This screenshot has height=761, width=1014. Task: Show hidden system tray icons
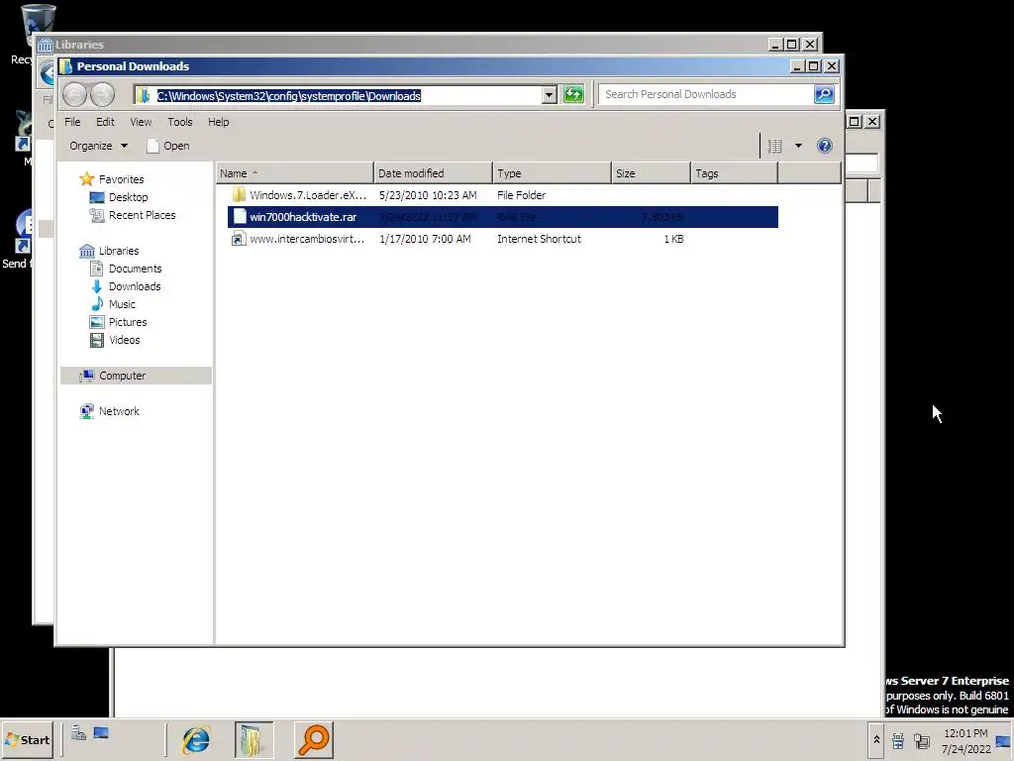coord(876,739)
